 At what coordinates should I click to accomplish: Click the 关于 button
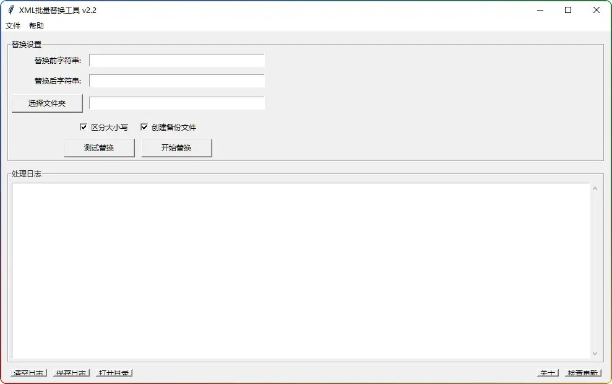click(x=548, y=373)
